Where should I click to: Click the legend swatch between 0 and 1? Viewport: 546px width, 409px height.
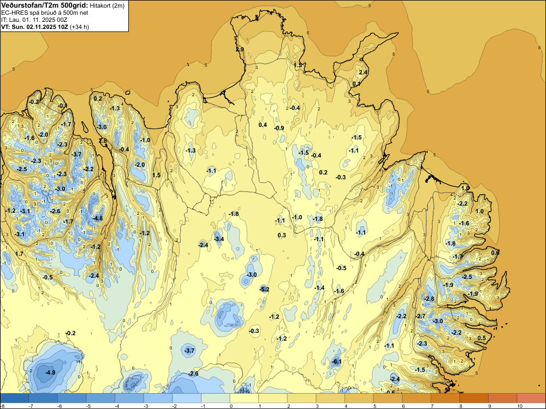click(244, 398)
